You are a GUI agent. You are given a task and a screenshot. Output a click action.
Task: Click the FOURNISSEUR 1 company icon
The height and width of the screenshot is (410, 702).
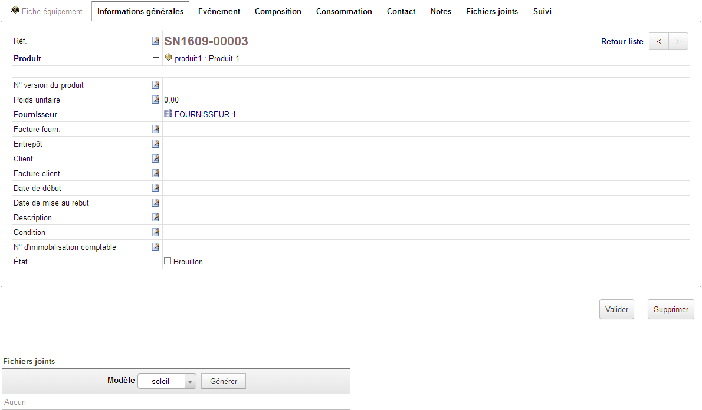point(168,114)
